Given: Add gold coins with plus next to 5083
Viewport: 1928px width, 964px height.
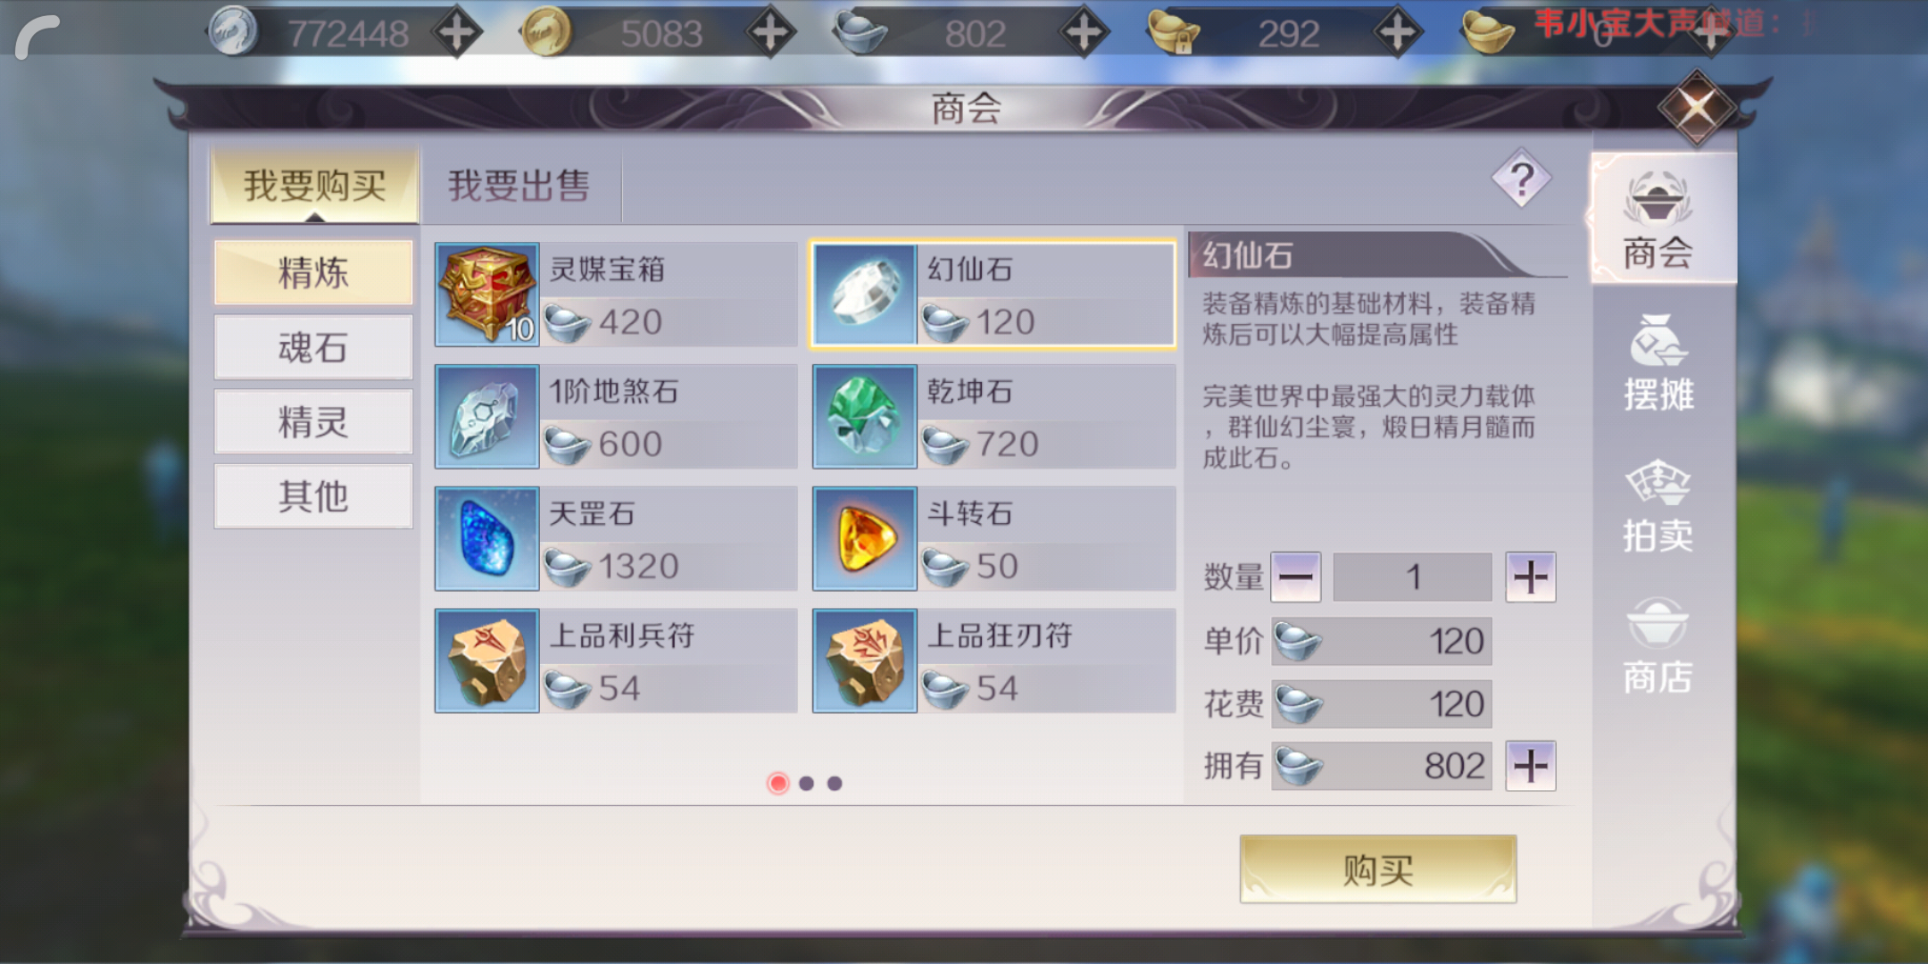Looking at the screenshot, I should pos(770,33).
